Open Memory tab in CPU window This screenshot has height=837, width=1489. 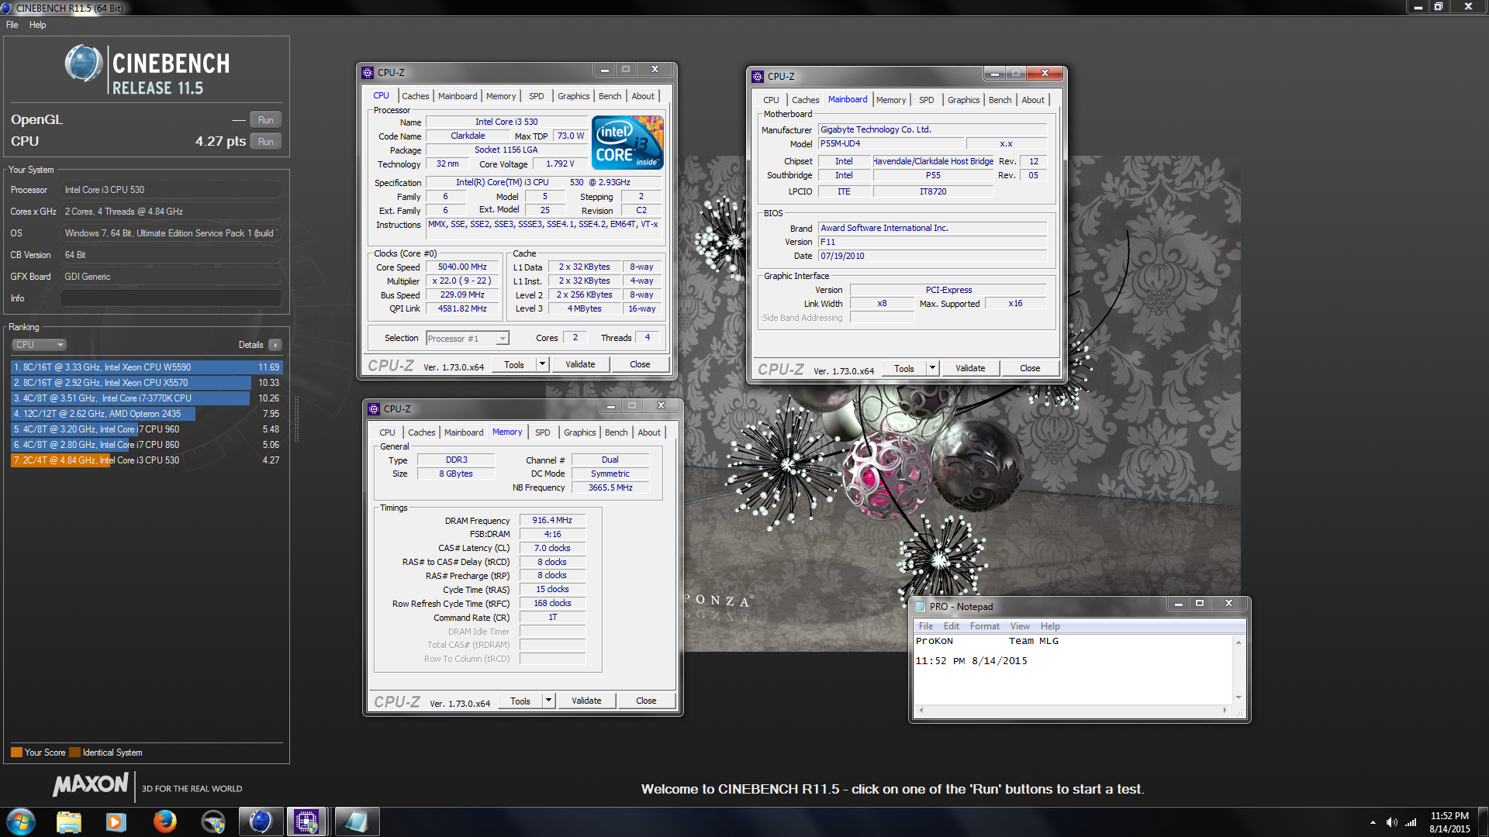[501, 96]
